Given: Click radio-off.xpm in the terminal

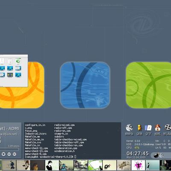Looking at the screenshot, I should 63,128.
